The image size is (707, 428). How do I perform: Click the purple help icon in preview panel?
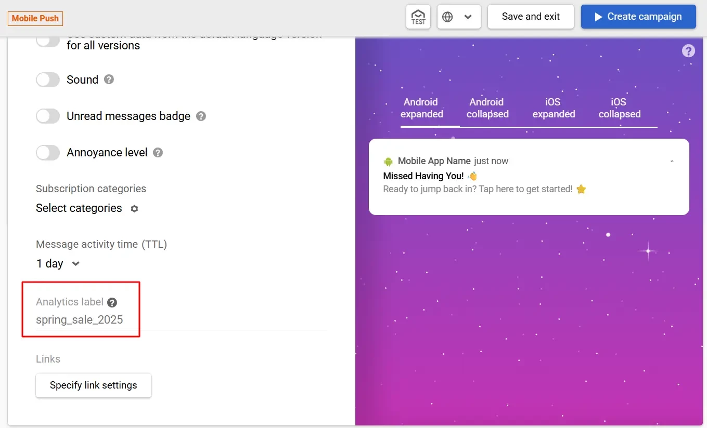click(688, 51)
